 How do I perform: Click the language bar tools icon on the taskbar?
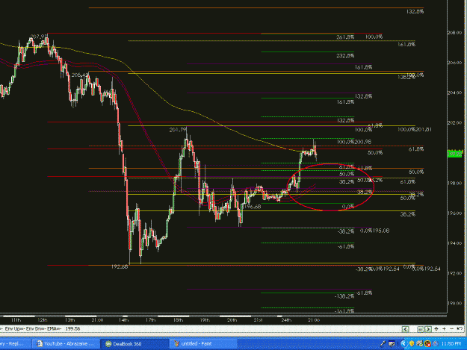point(392,344)
